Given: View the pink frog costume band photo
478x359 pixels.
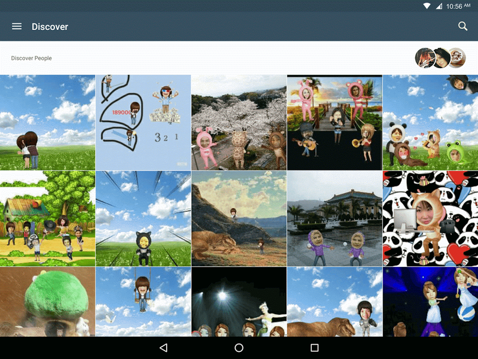Looking at the screenshot, I should pos(335,121).
